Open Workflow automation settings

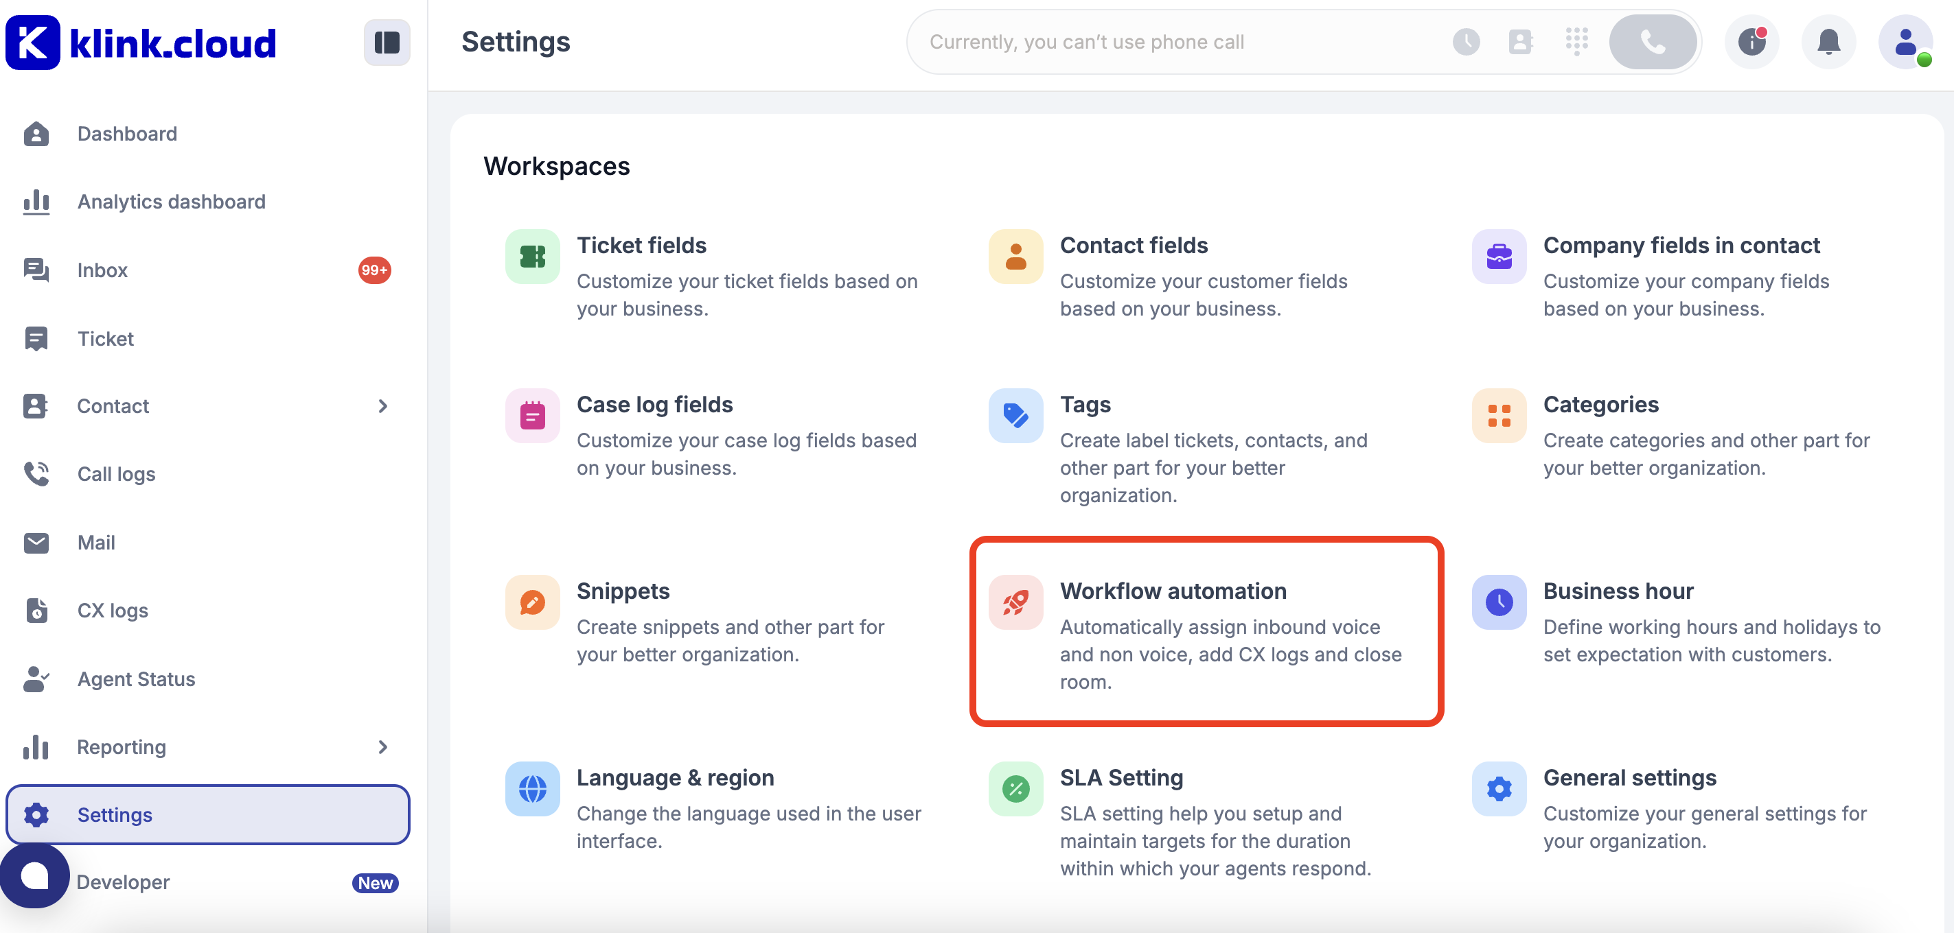point(1173,591)
